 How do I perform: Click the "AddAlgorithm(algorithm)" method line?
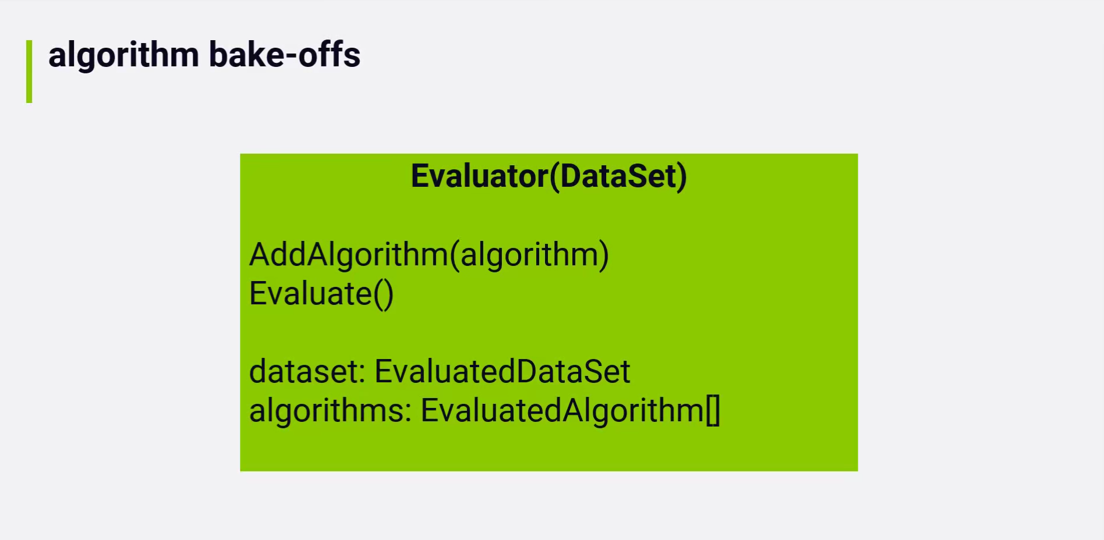[x=429, y=255]
